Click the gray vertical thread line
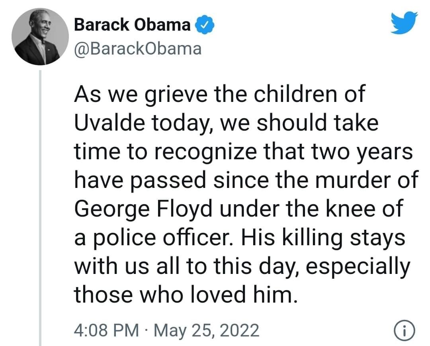This screenshot has width=430, height=346. [40, 207]
